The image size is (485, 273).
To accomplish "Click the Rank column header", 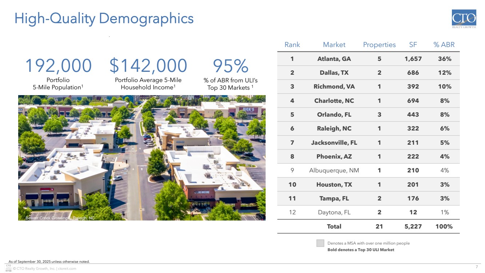I will tap(292, 45).
